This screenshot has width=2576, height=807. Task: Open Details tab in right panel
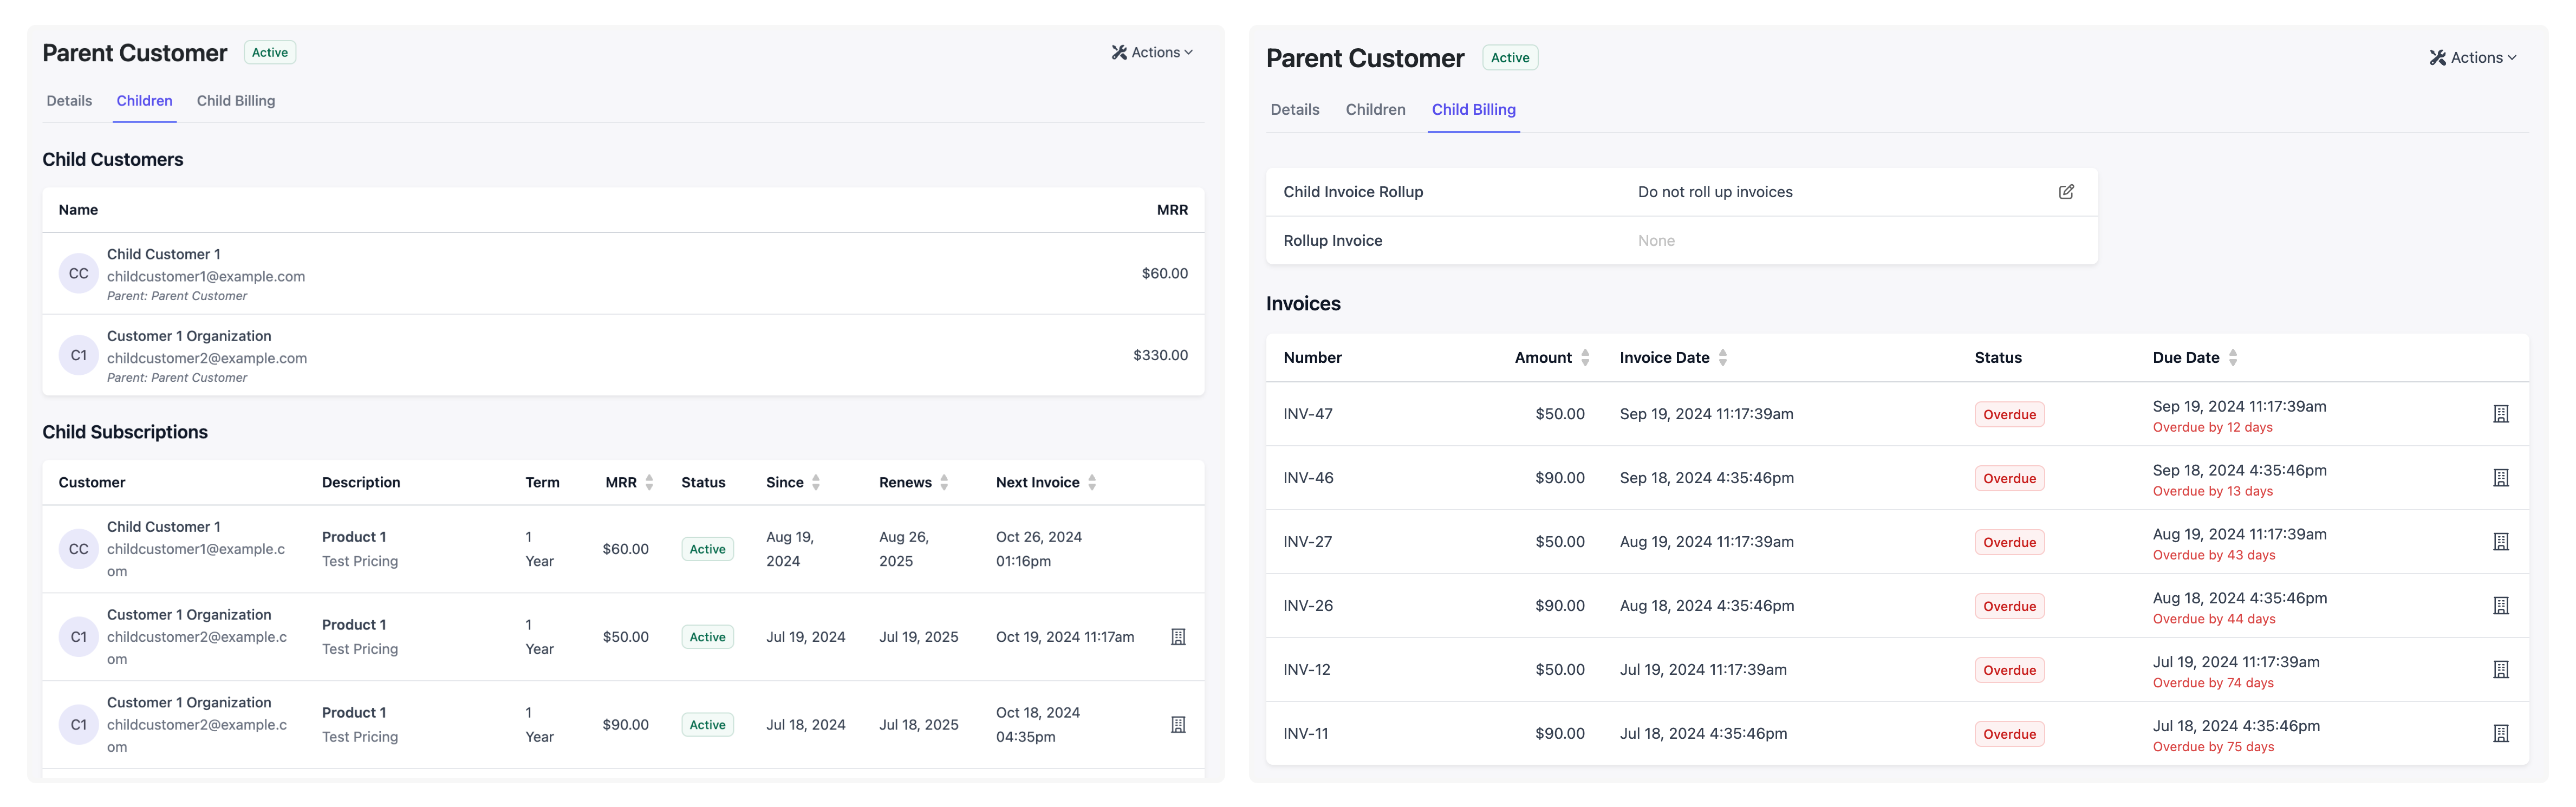[1294, 110]
